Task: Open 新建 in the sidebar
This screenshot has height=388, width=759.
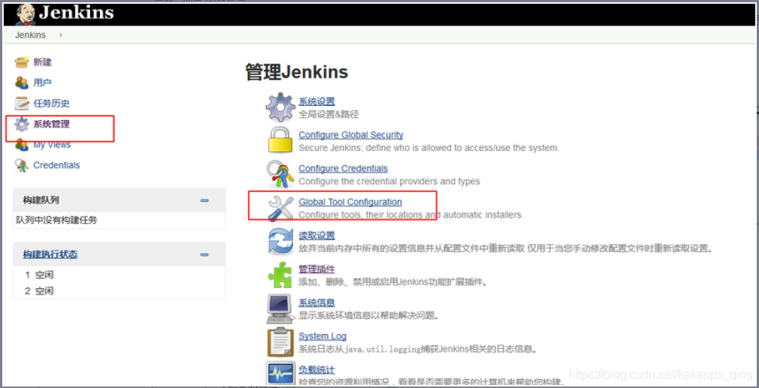Action: click(42, 62)
